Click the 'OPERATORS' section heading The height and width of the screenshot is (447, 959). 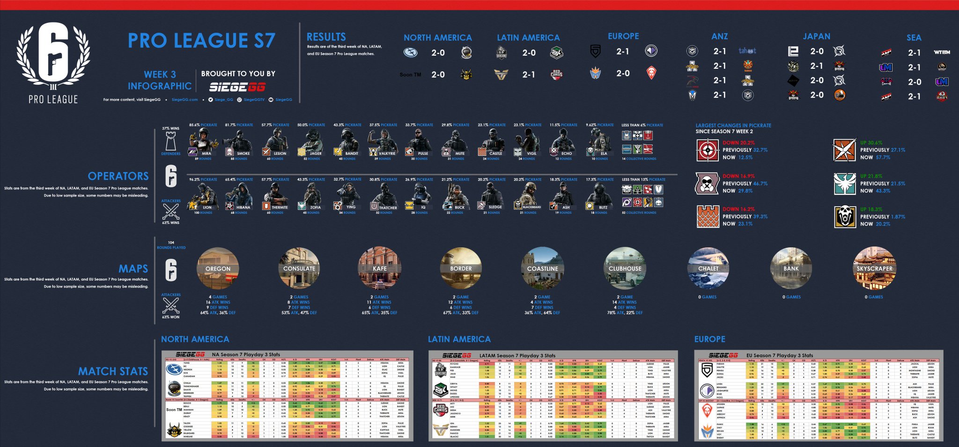point(118,176)
